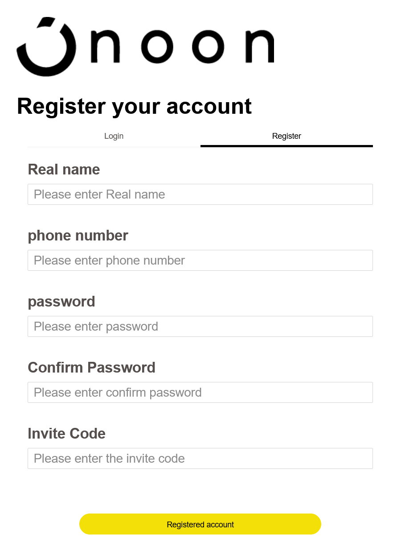Focus the phone number input field
The height and width of the screenshot is (551, 401).
[x=200, y=261]
